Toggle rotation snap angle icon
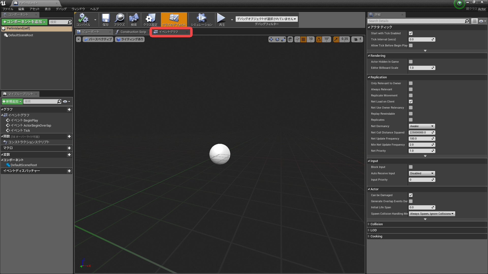Image resolution: width=488 pixels, height=274 pixels. click(319, 39)
